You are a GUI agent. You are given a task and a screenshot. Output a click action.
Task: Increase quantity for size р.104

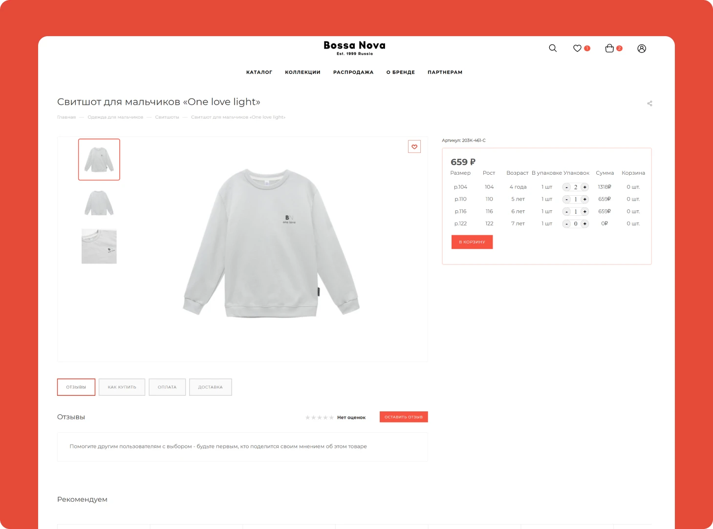coord(584,187)
